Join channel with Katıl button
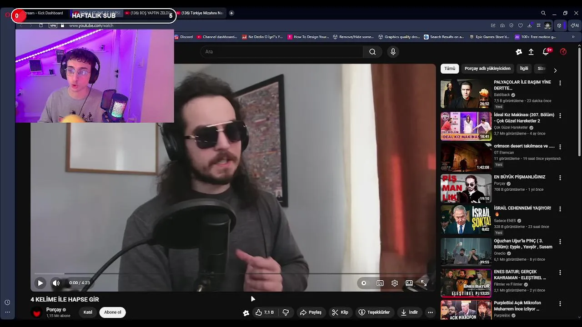Image resolution: width=582 pixels, height=327 pixels. click(x=88, y=312)
